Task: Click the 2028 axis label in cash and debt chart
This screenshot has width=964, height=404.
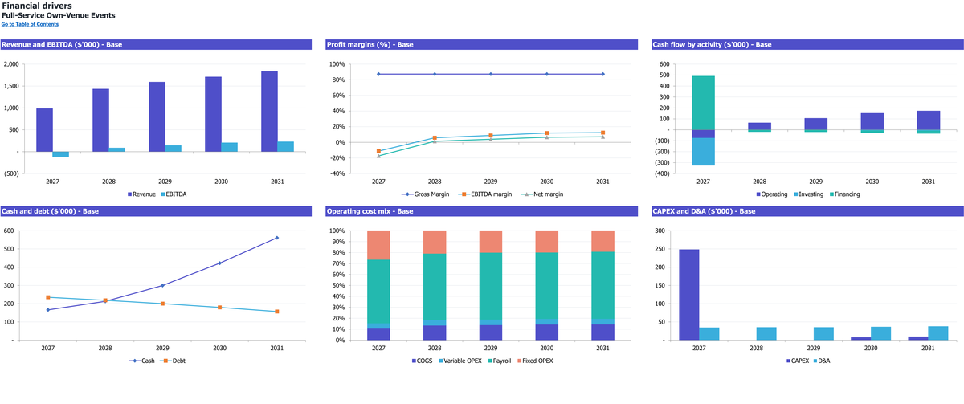Action: 105,349
